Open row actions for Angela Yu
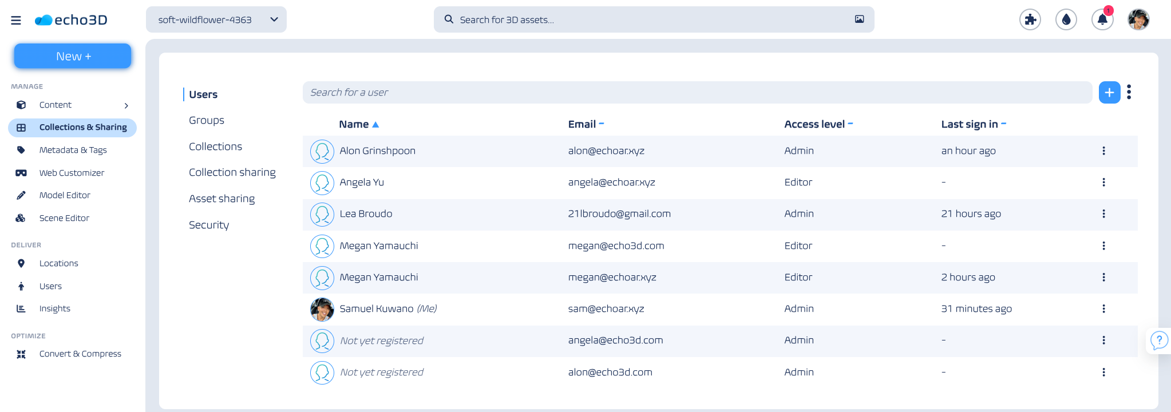The height and width of the screenshot is (412, 1171). (x=1103, y=183)
